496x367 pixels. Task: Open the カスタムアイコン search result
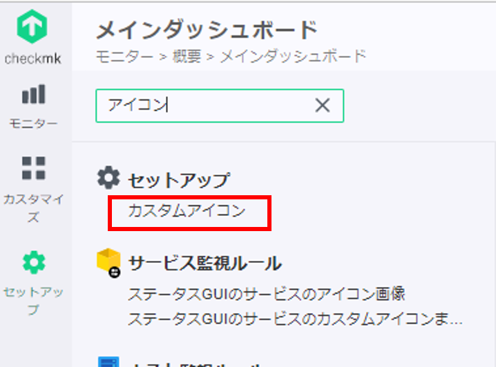pyautogui.click(x=187, y=210)
